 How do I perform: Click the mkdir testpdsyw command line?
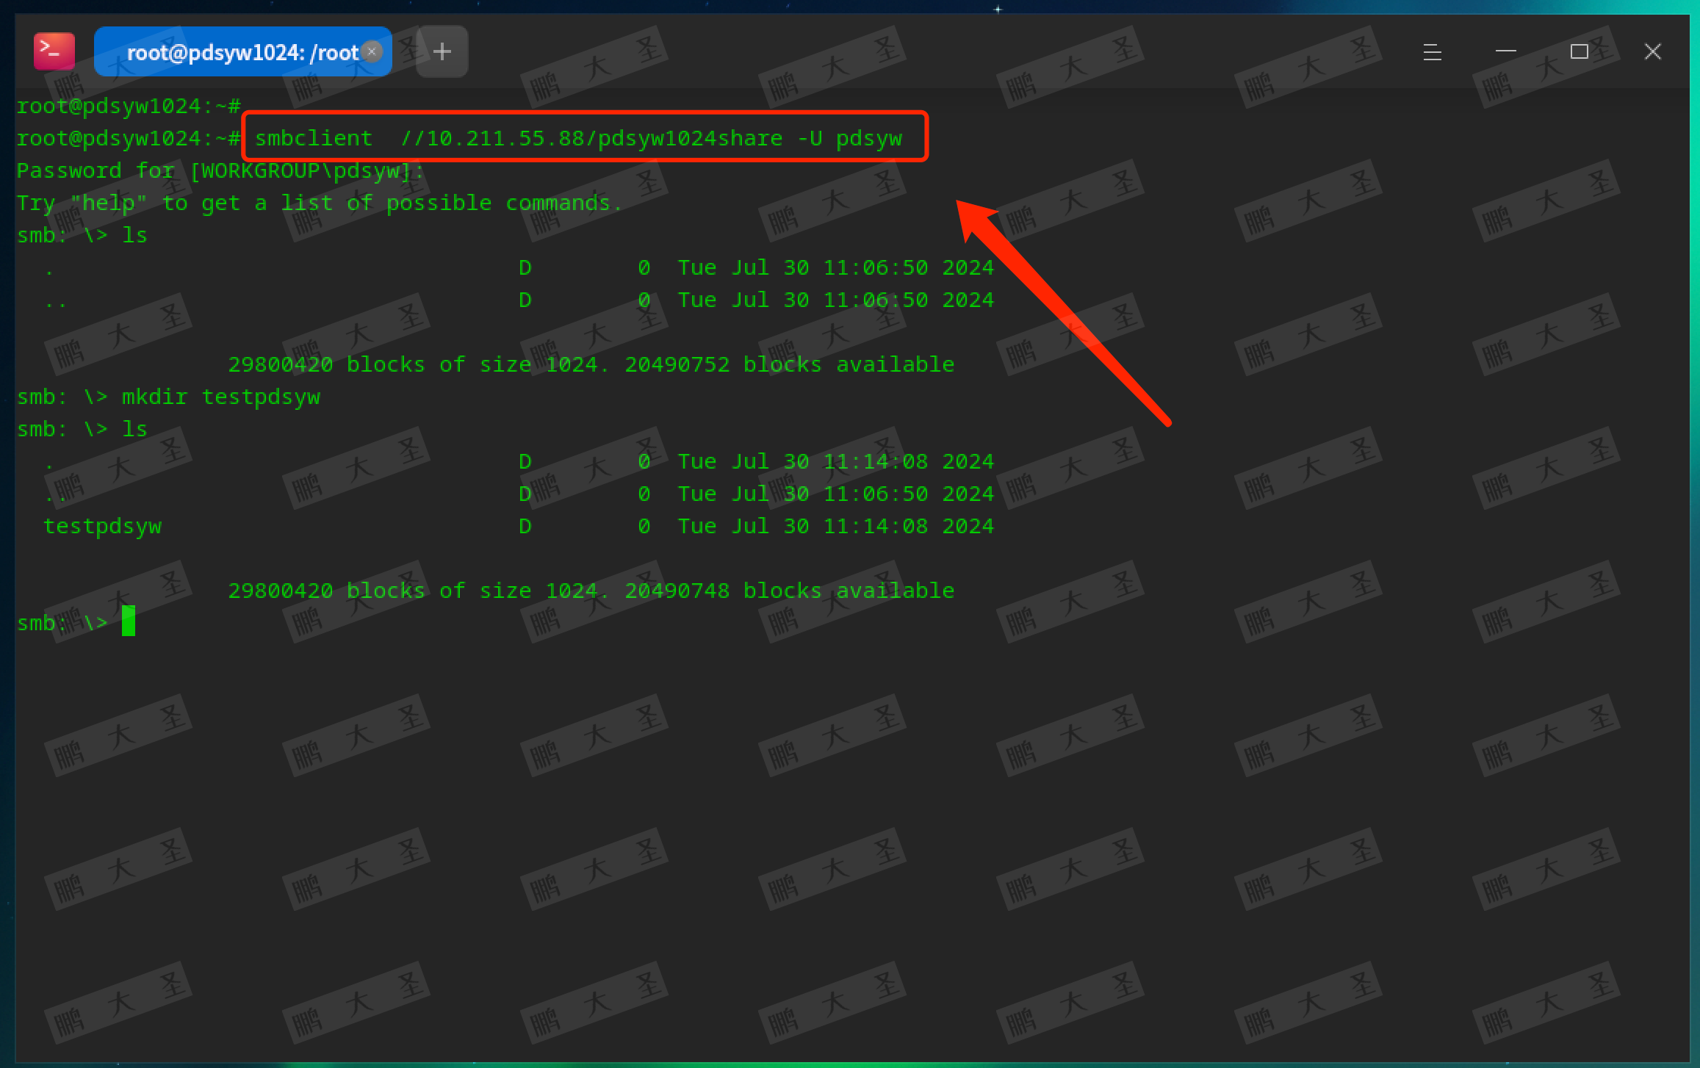[220, 397]
